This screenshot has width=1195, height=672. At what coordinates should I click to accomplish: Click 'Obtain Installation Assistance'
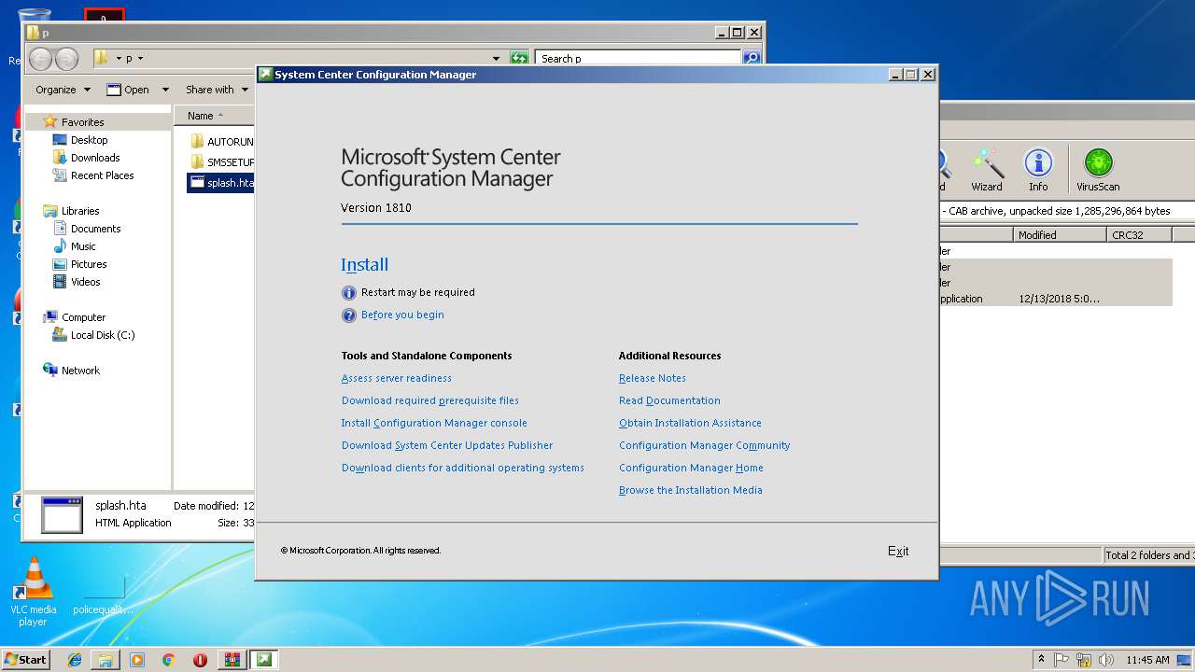690,423
